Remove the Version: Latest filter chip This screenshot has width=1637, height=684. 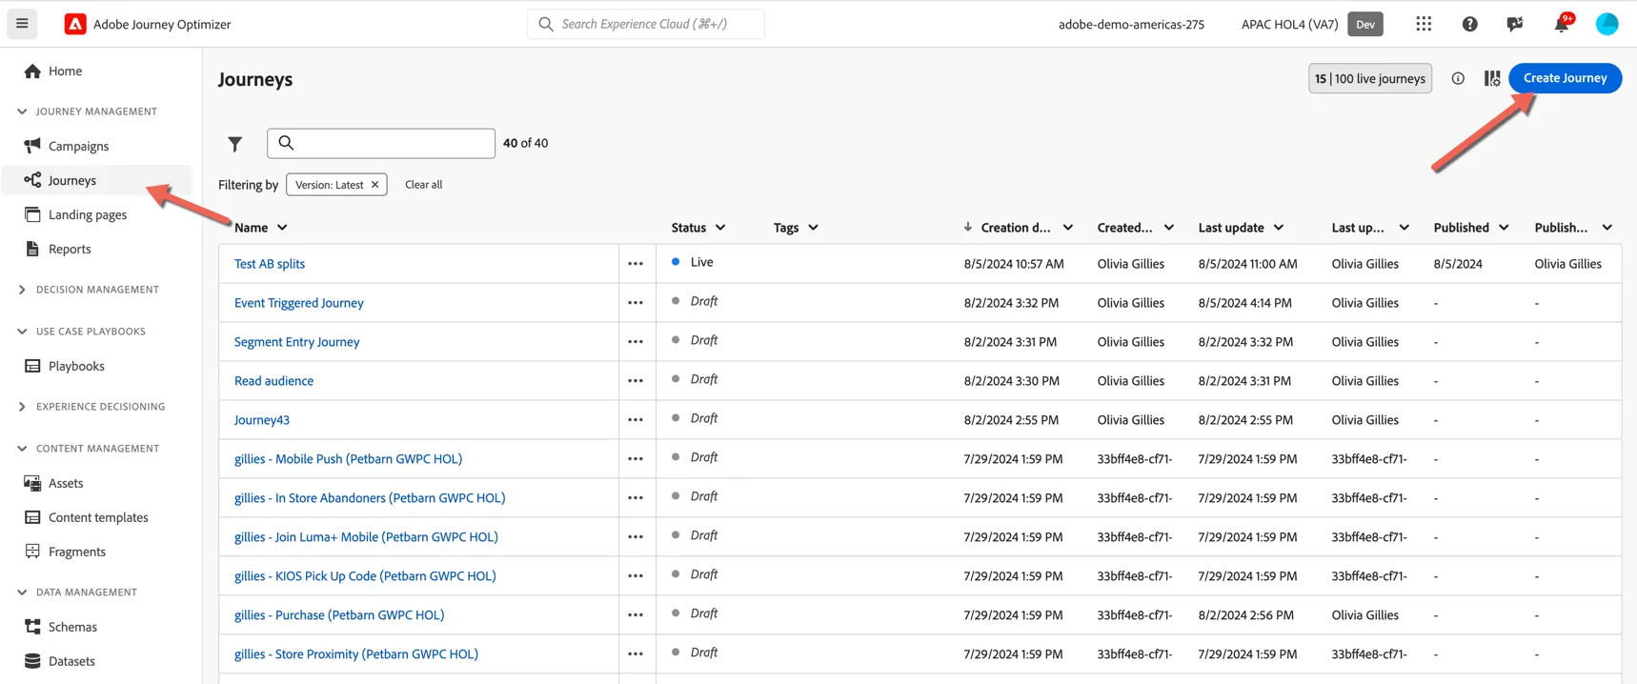point(375,185)
